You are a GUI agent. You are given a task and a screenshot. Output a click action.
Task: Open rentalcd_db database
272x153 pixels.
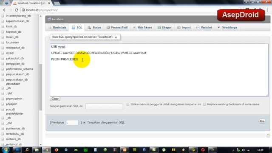(13, 139)
